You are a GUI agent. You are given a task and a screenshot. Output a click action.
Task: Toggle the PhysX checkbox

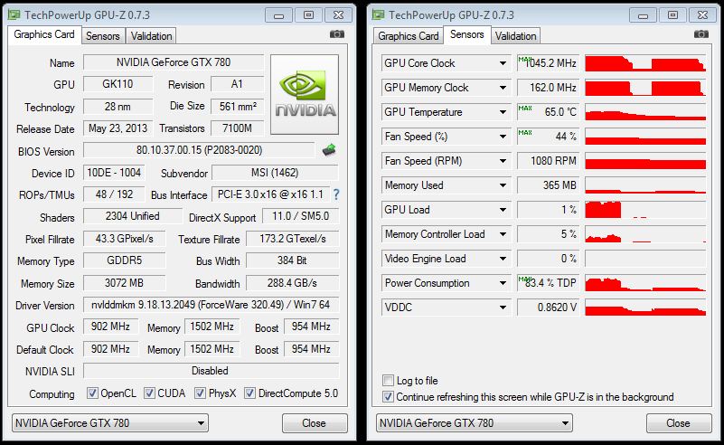[200, 393]
